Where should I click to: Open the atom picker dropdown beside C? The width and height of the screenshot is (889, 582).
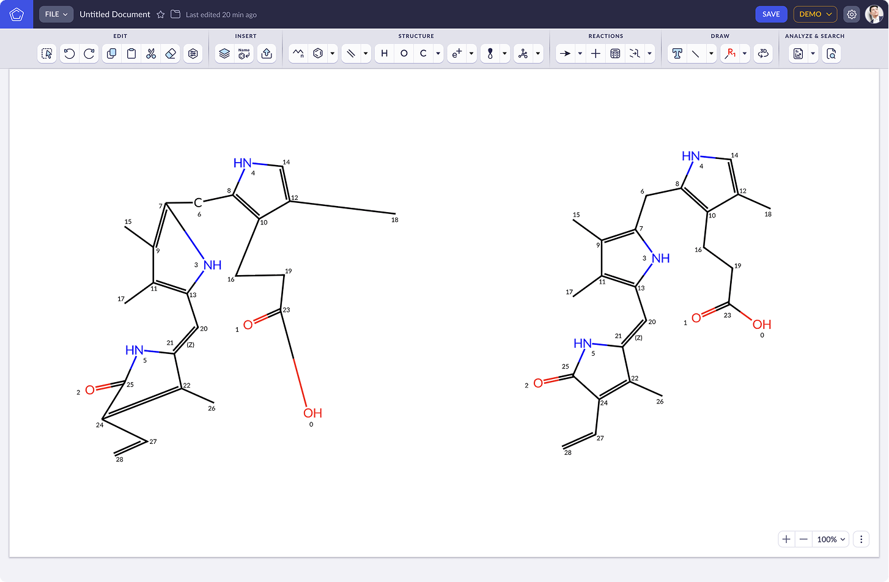tap(437, 54)
